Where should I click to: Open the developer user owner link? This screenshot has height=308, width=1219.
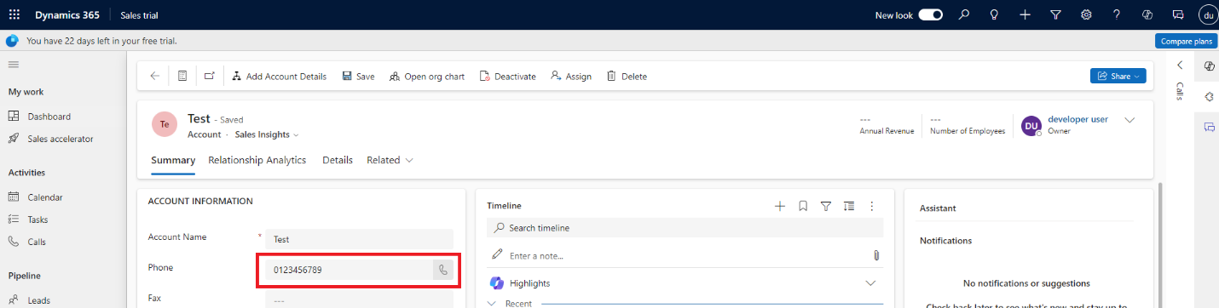tap(1077, 119)
